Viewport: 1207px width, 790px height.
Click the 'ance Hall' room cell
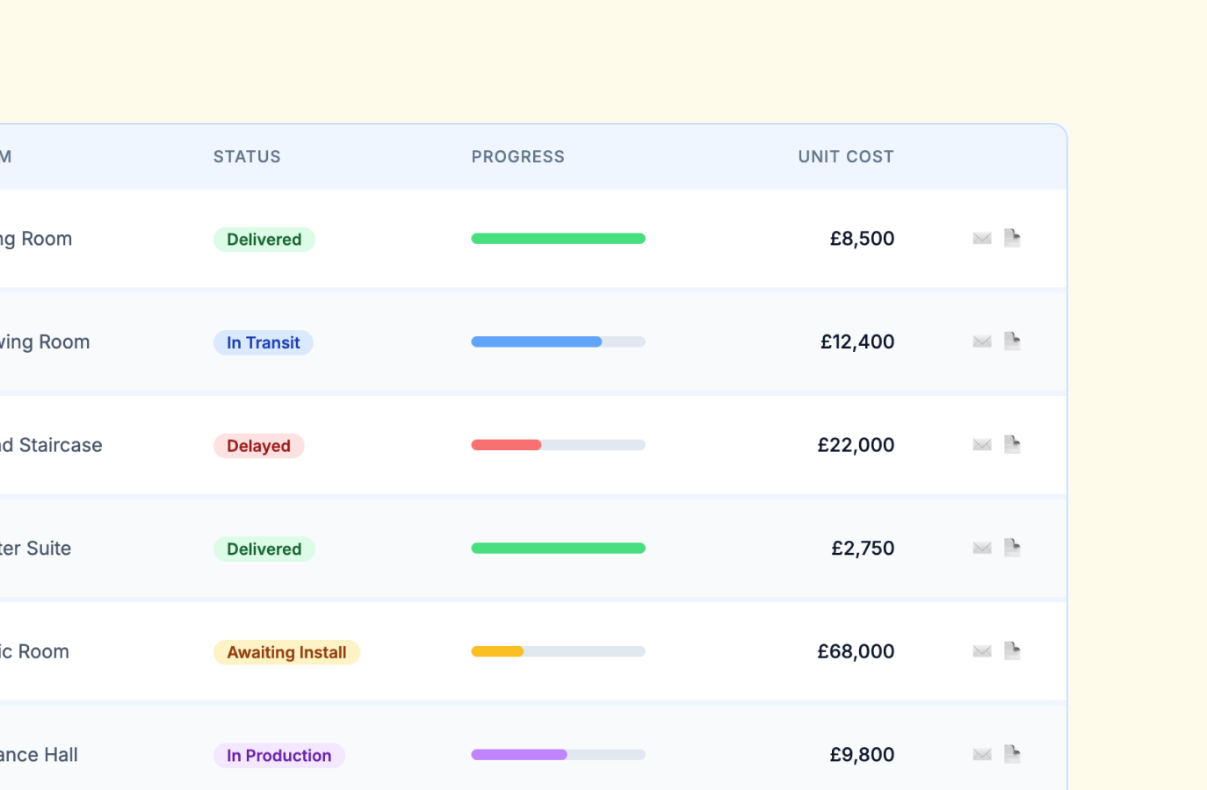39,754
